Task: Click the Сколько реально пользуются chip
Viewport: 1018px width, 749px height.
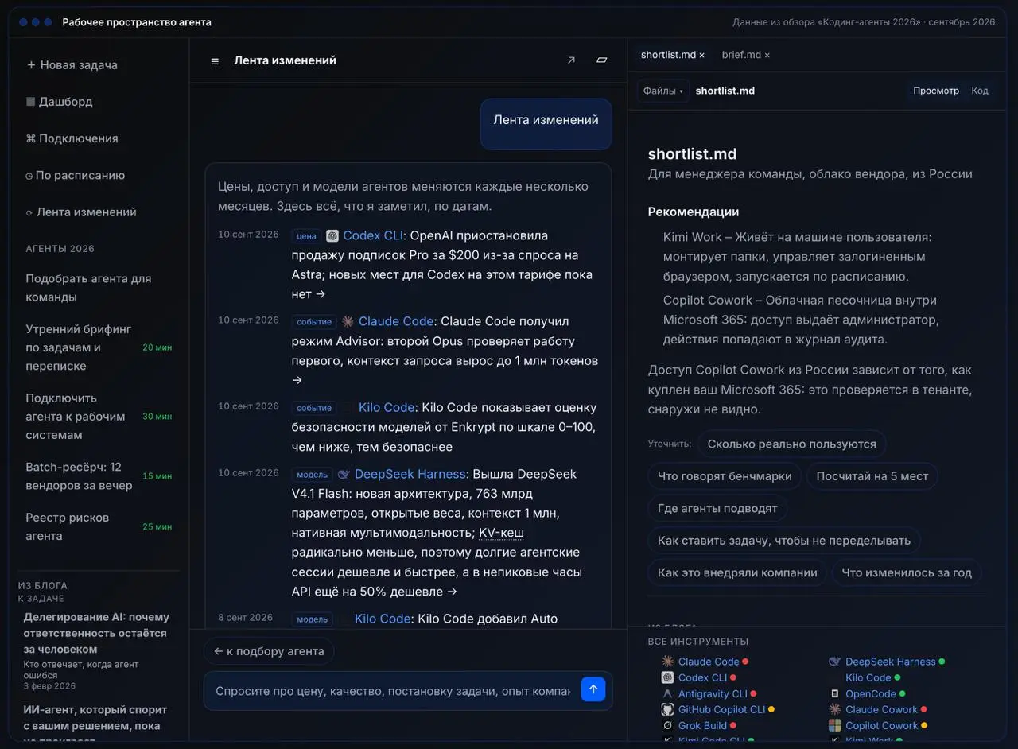Action: pos(792,444)
